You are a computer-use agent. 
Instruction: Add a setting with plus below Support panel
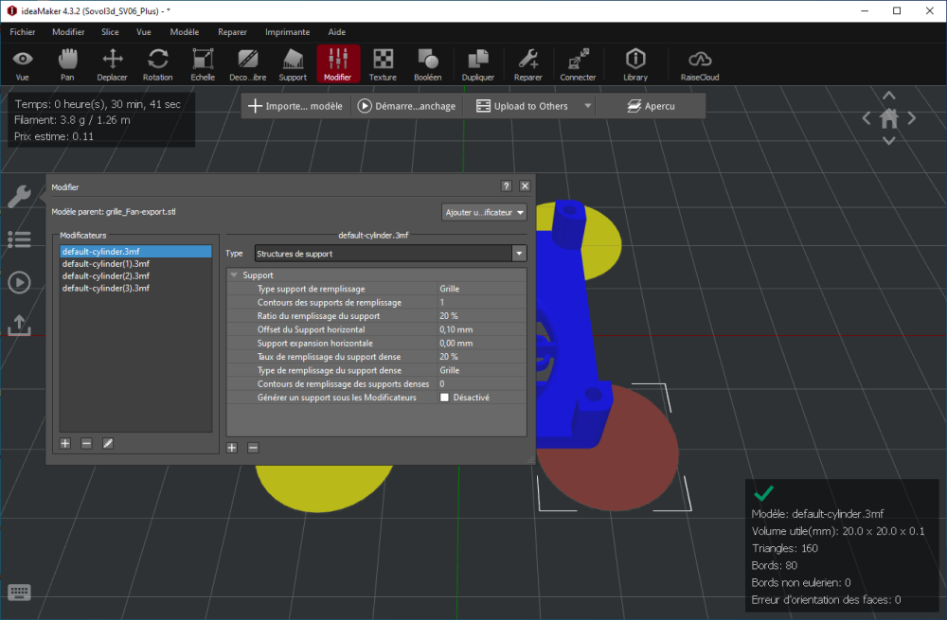click(x=232, y=448)
